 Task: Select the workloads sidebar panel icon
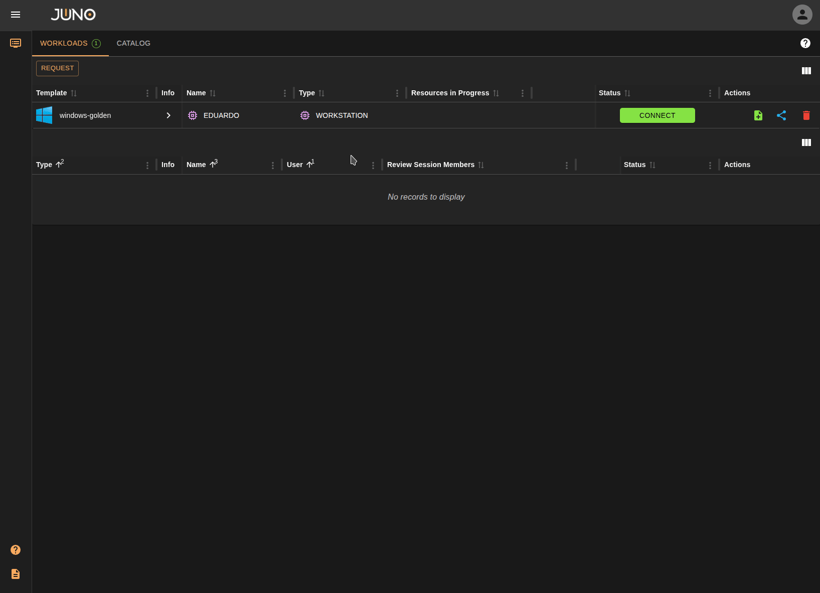point(16,43)
